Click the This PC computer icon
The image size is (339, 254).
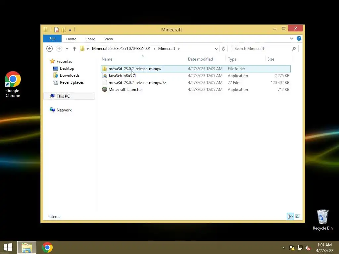pos(52,96)
